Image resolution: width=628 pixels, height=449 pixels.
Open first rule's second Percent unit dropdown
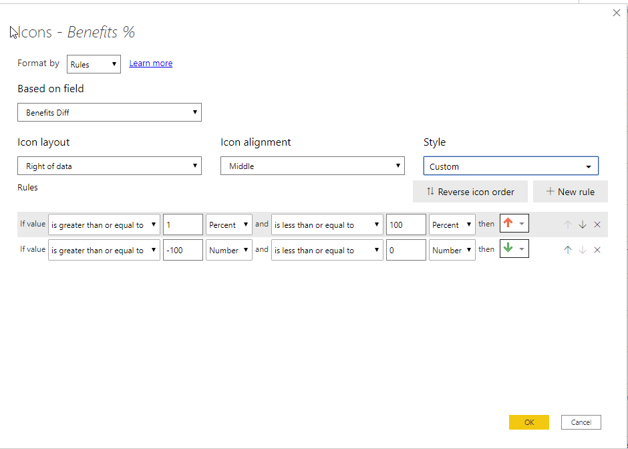pyautogui.click(x=452, y=224)
